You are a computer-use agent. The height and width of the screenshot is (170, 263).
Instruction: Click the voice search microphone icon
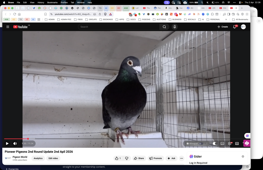pos(175,27)
